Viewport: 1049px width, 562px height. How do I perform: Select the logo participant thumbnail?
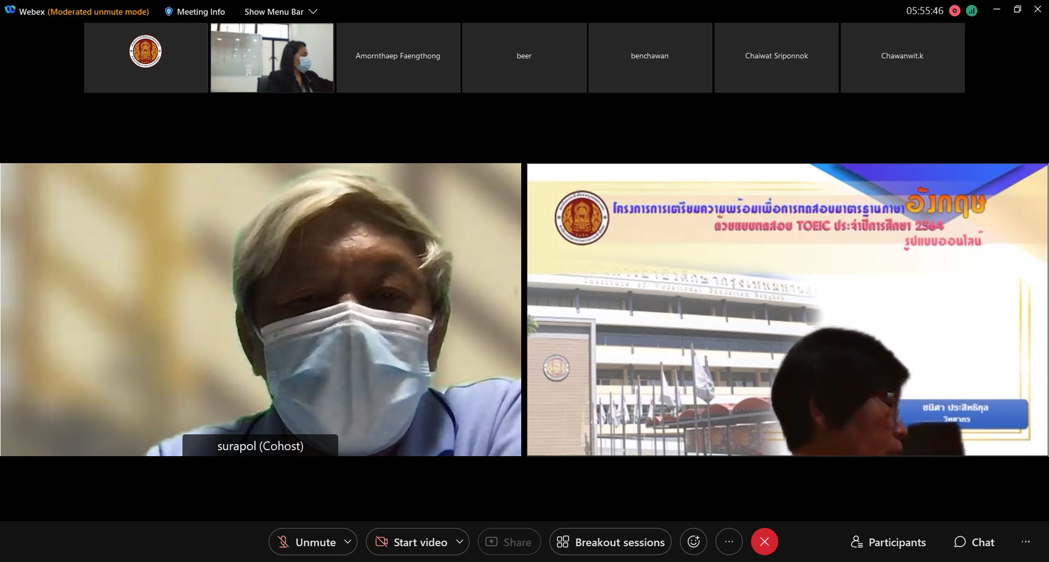pyautogui.click(x=146, y=58)
